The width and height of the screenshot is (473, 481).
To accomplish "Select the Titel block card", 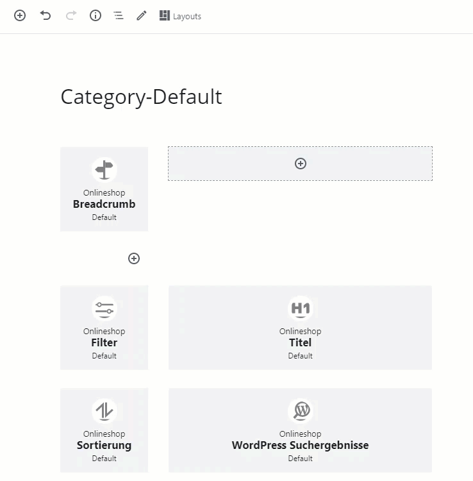I will 301,328.
